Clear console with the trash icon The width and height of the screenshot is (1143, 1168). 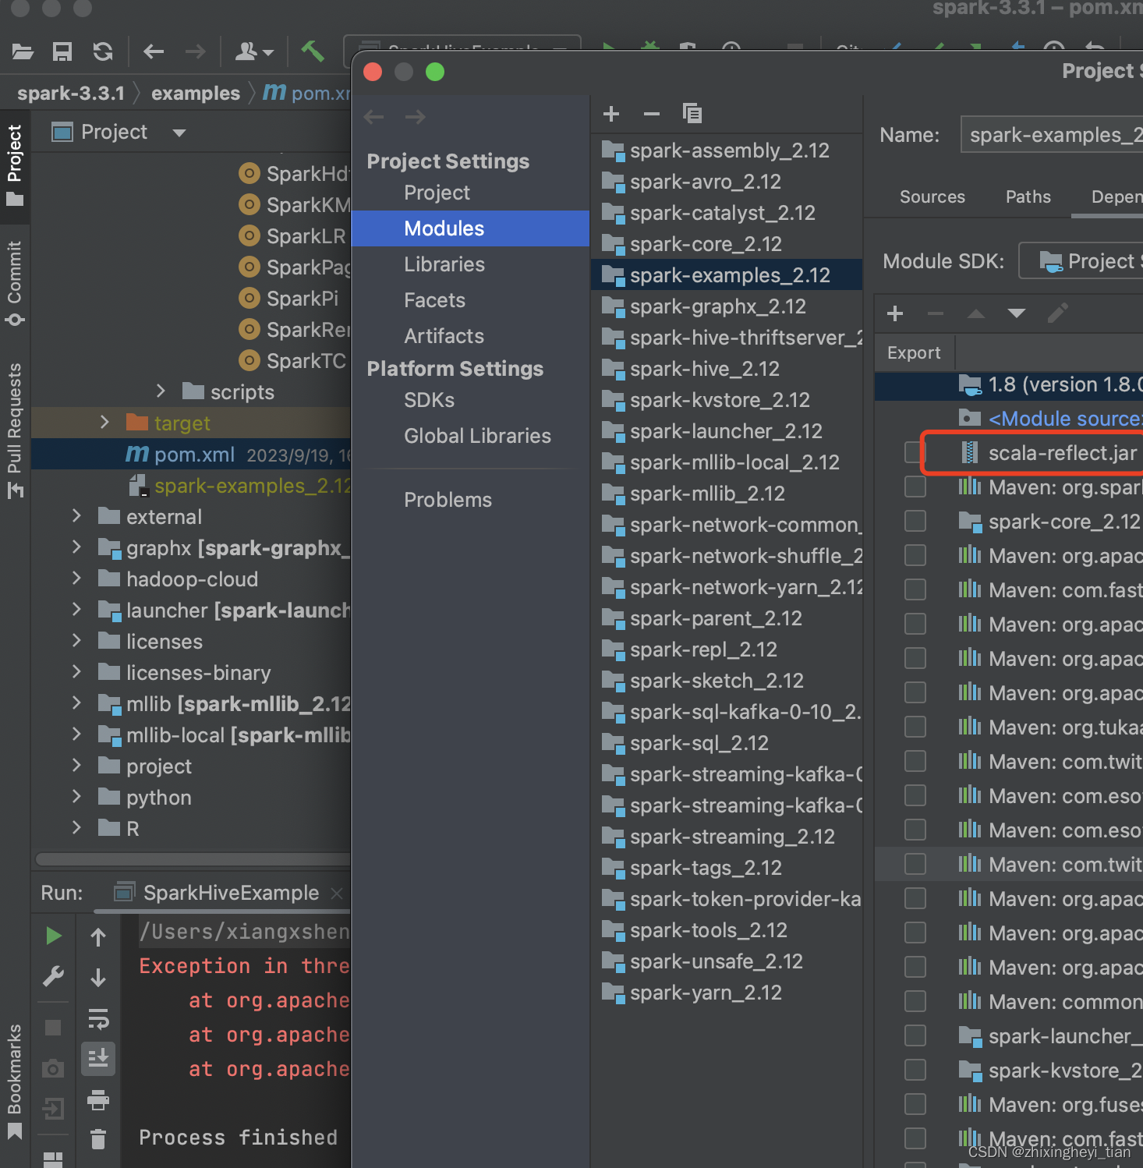coord(98,1139)
